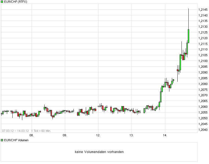
Task: Click the long green candle from 1,2064 to 1,2073
Action: 161,97
